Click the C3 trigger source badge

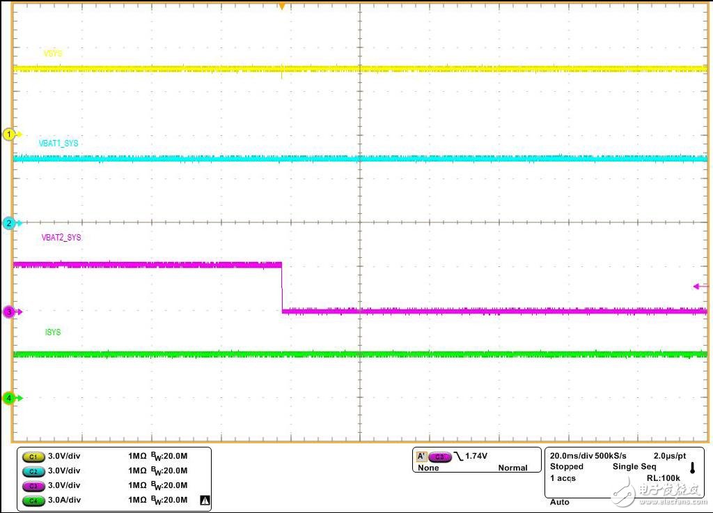(x=440, y=457)
